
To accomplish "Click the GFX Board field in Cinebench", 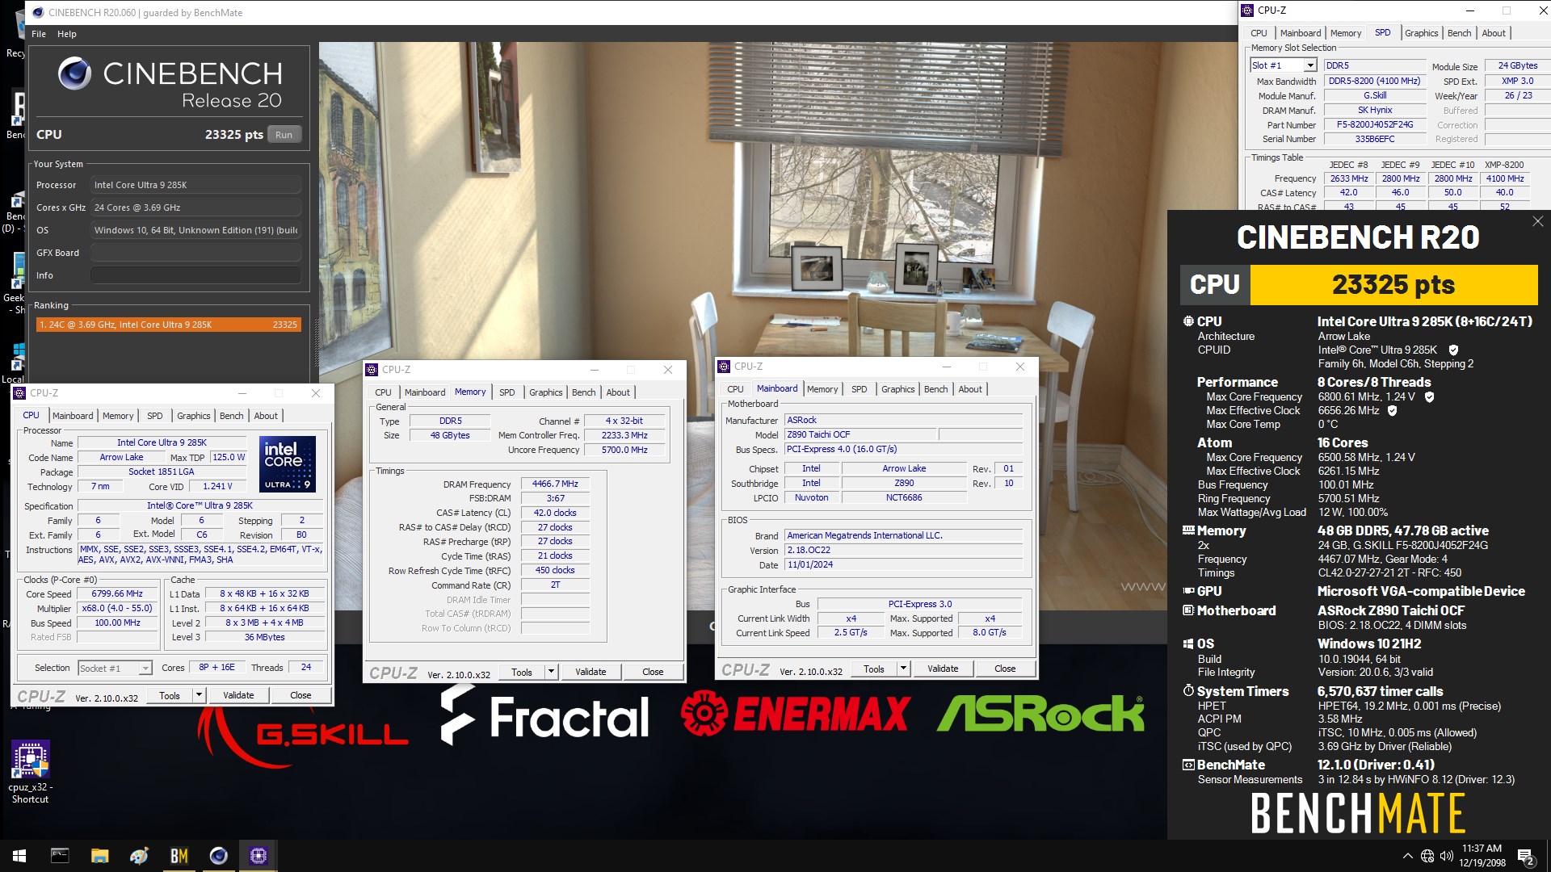I will point(195,253).
